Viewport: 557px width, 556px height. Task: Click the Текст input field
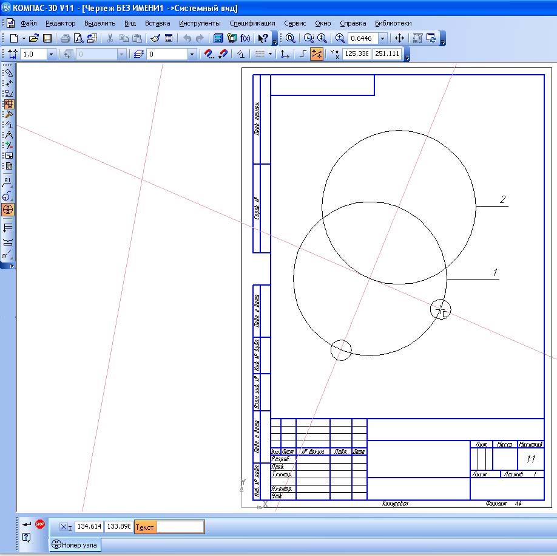180,527
